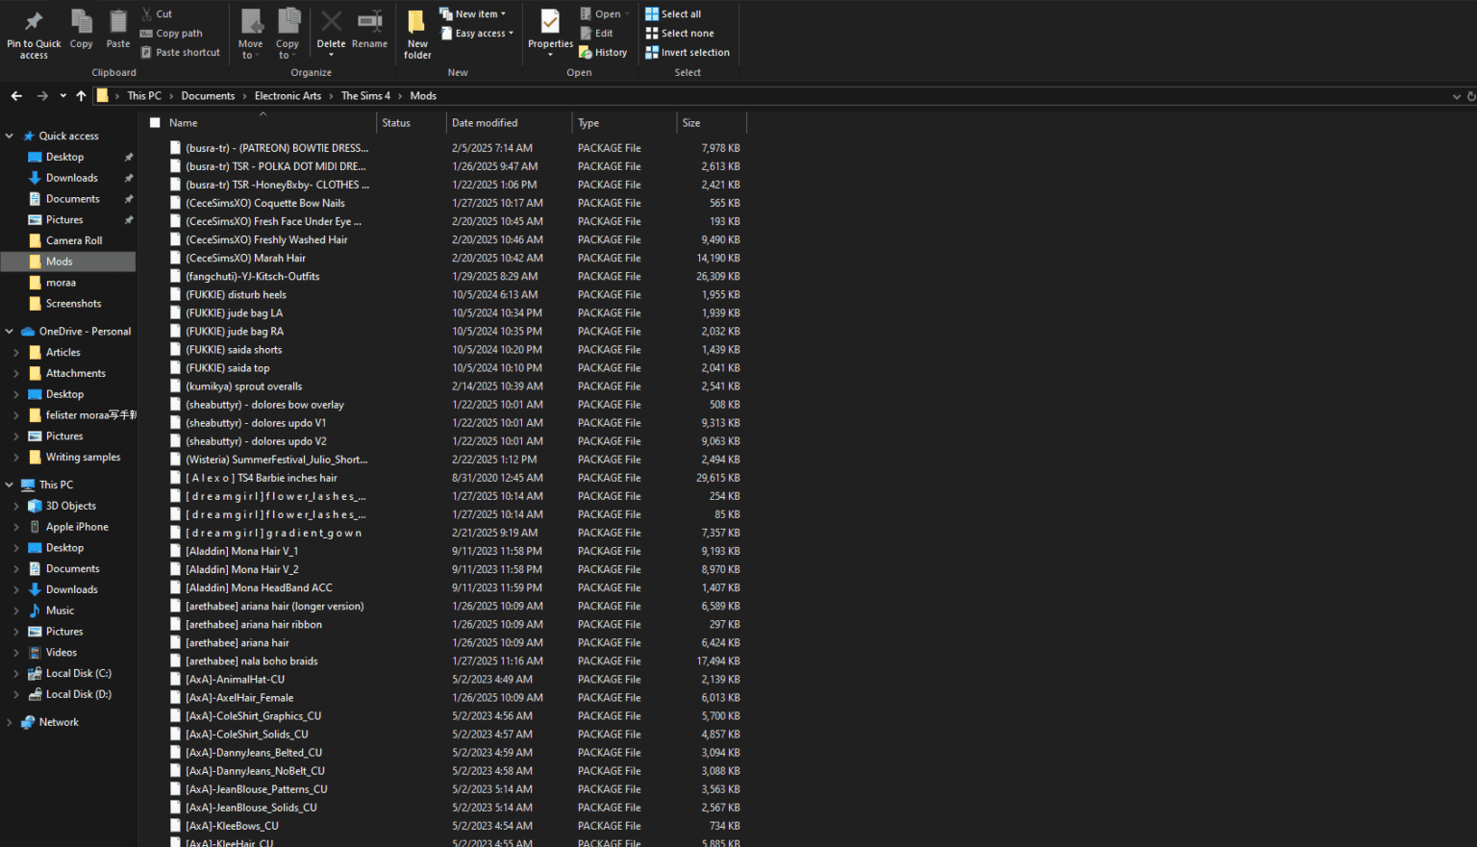Screen dimensions: 1477x847
Task: Open the Easy access dropdown
Action: pos(478,34)
